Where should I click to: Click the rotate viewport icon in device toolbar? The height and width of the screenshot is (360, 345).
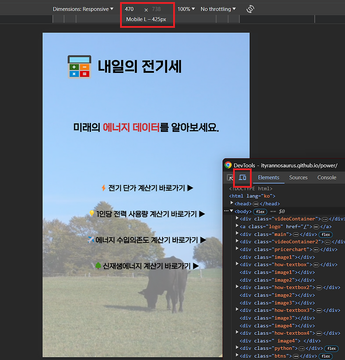click(x=250, y=9)
